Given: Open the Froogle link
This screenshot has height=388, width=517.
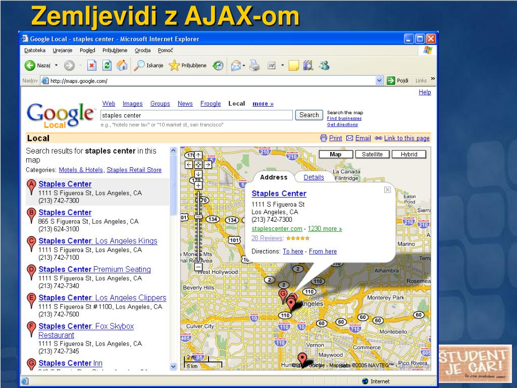Looking at the screenshot, I should [x=211, y=104].
